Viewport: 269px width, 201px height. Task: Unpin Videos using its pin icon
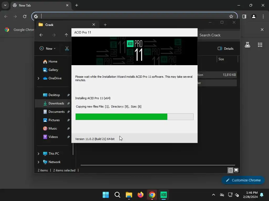(x=68, y=137)
